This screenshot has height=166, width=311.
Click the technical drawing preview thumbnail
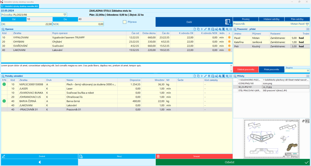coord(271,139)
